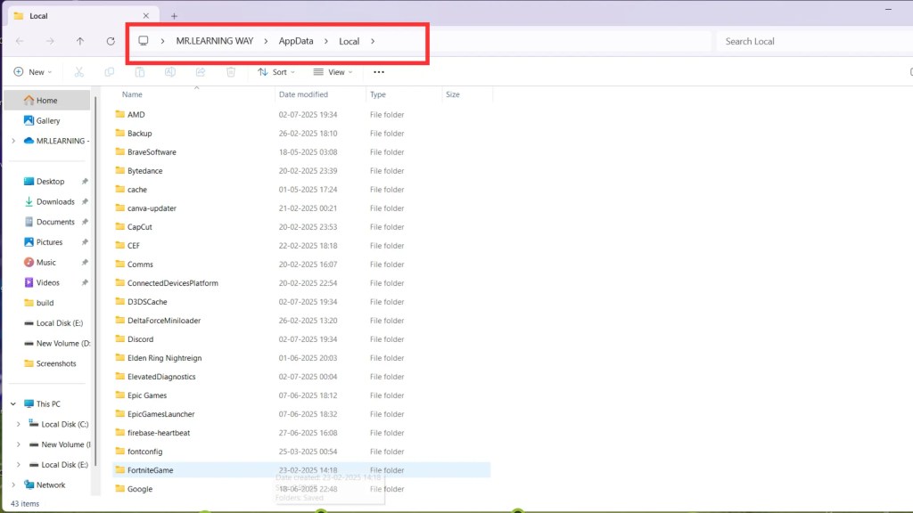Click the Delete trash icon

231,72
